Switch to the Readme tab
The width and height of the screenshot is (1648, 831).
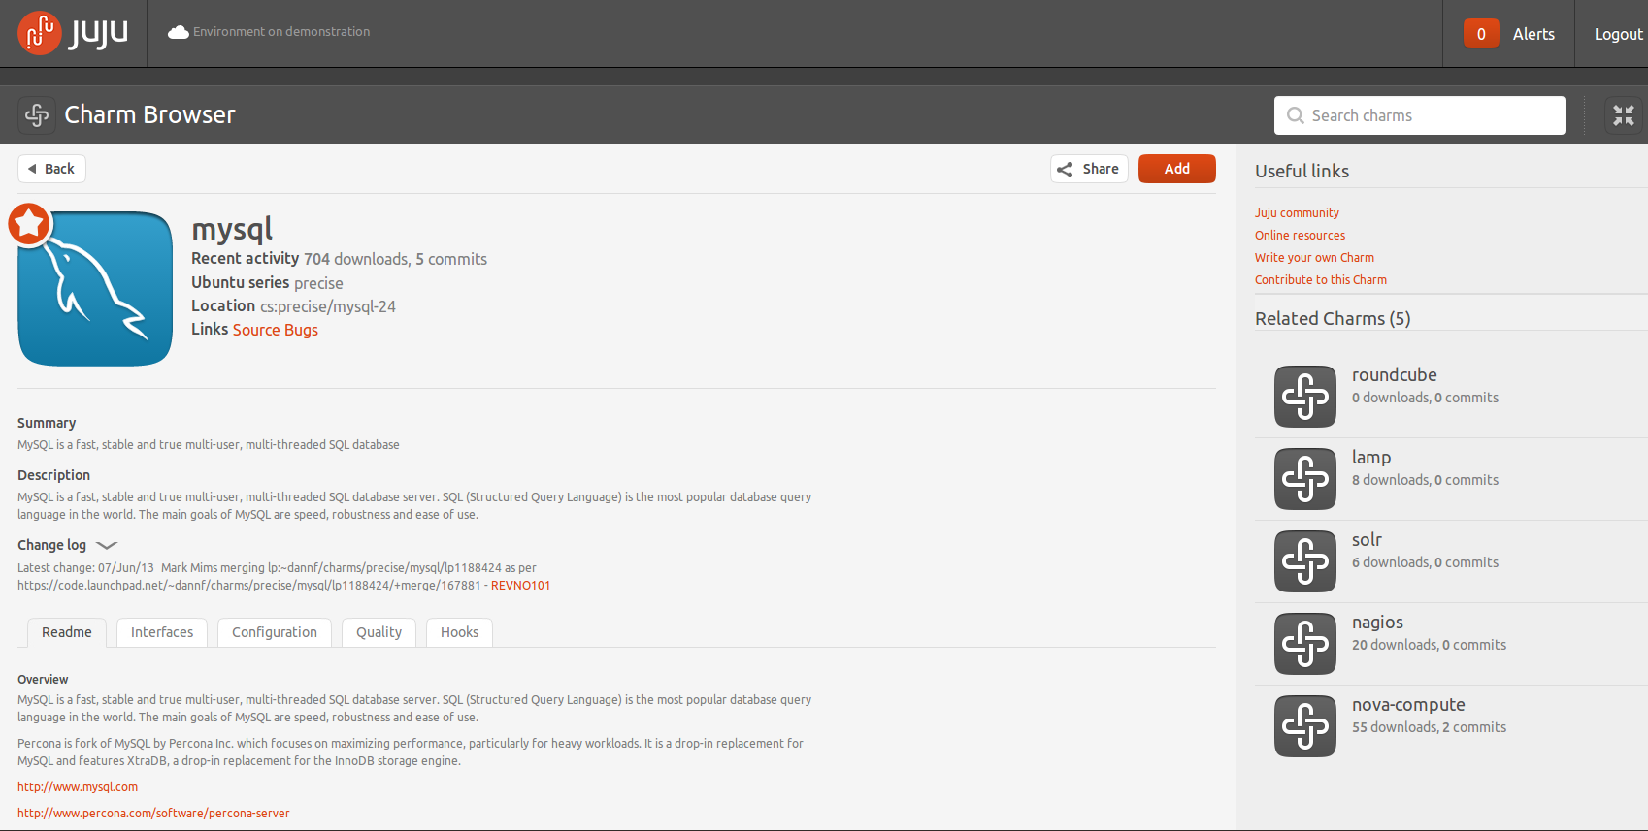click(67, 632)
